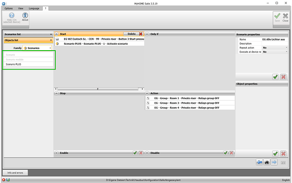
Task: Click the Delete button in Start header
Action: coord(134,34)
